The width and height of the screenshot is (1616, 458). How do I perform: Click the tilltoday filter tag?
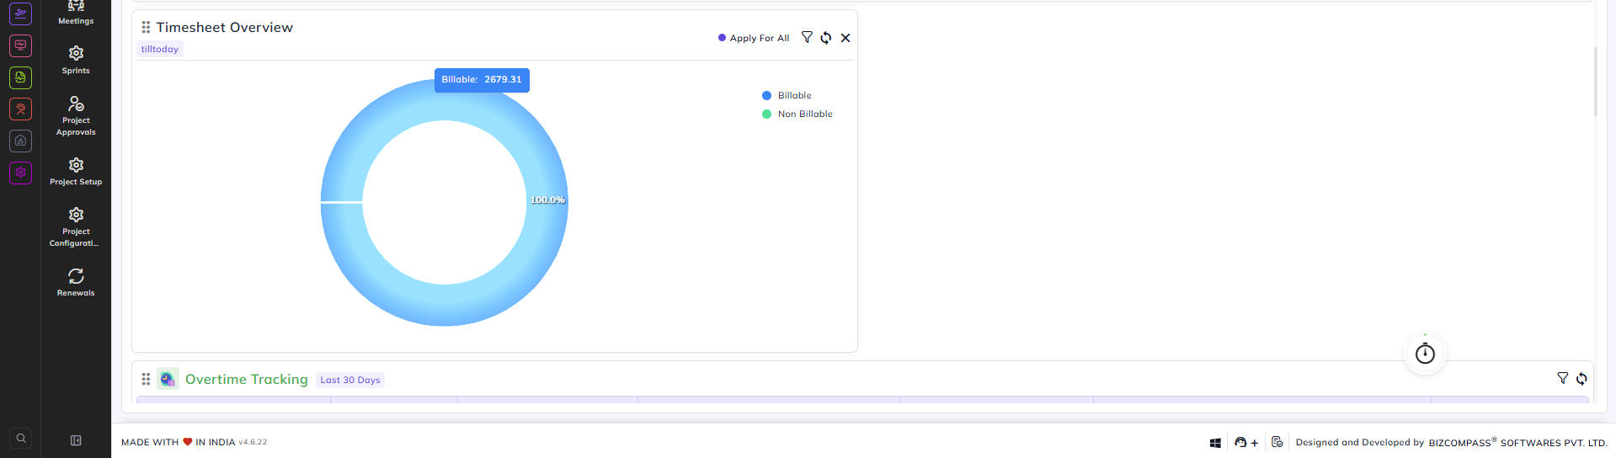pyautogui.click(x=160, y=49)
